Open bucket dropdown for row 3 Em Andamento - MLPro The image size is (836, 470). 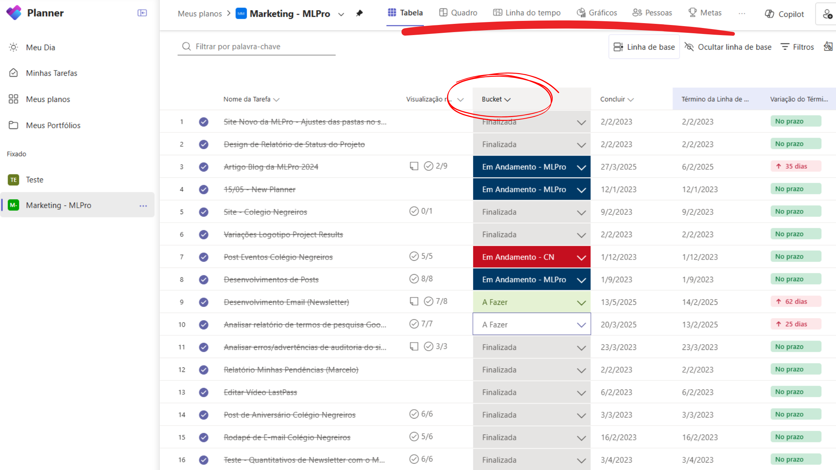coord(581,167)
